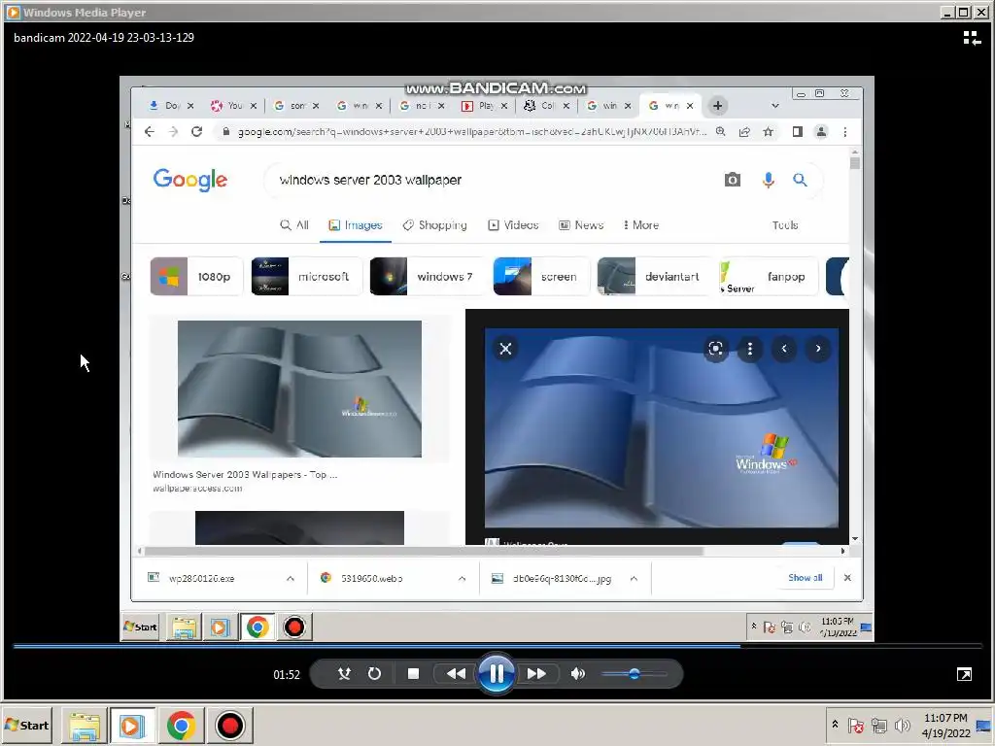Open volume icon in real system tray
The height and width of the screenshot is (746, 995).
(902, 725)
